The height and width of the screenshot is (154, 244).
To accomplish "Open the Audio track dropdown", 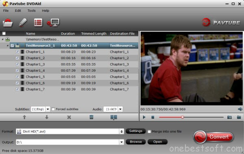I will pyautogui.click(x=120, y=109).
